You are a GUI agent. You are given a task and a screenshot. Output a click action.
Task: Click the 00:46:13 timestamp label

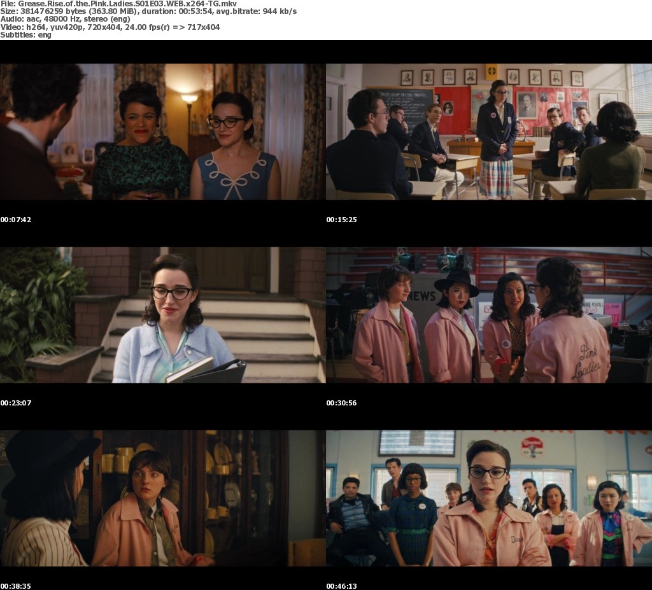343,586
